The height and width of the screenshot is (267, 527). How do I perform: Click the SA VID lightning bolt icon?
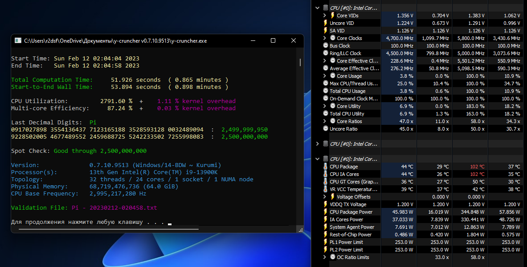[x=325, y=31]
